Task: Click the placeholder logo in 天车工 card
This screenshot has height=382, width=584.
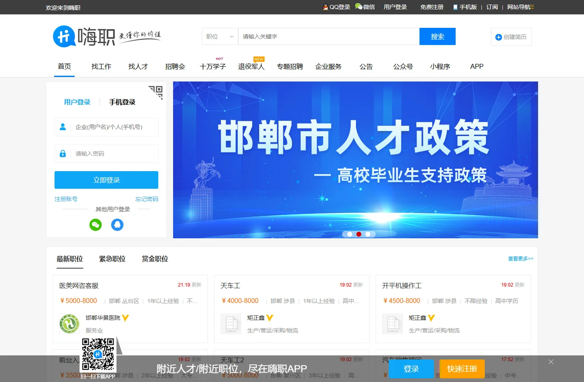Action: tap(231, 324)
